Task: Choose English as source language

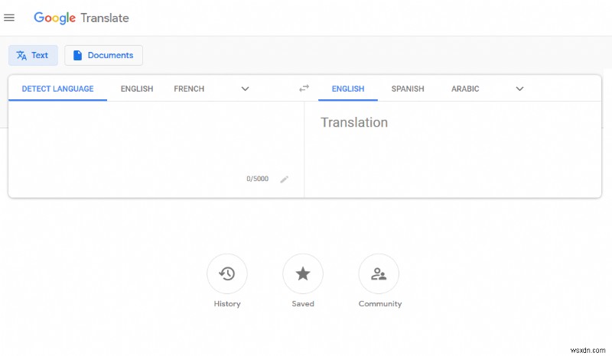Action: point(137,89)
